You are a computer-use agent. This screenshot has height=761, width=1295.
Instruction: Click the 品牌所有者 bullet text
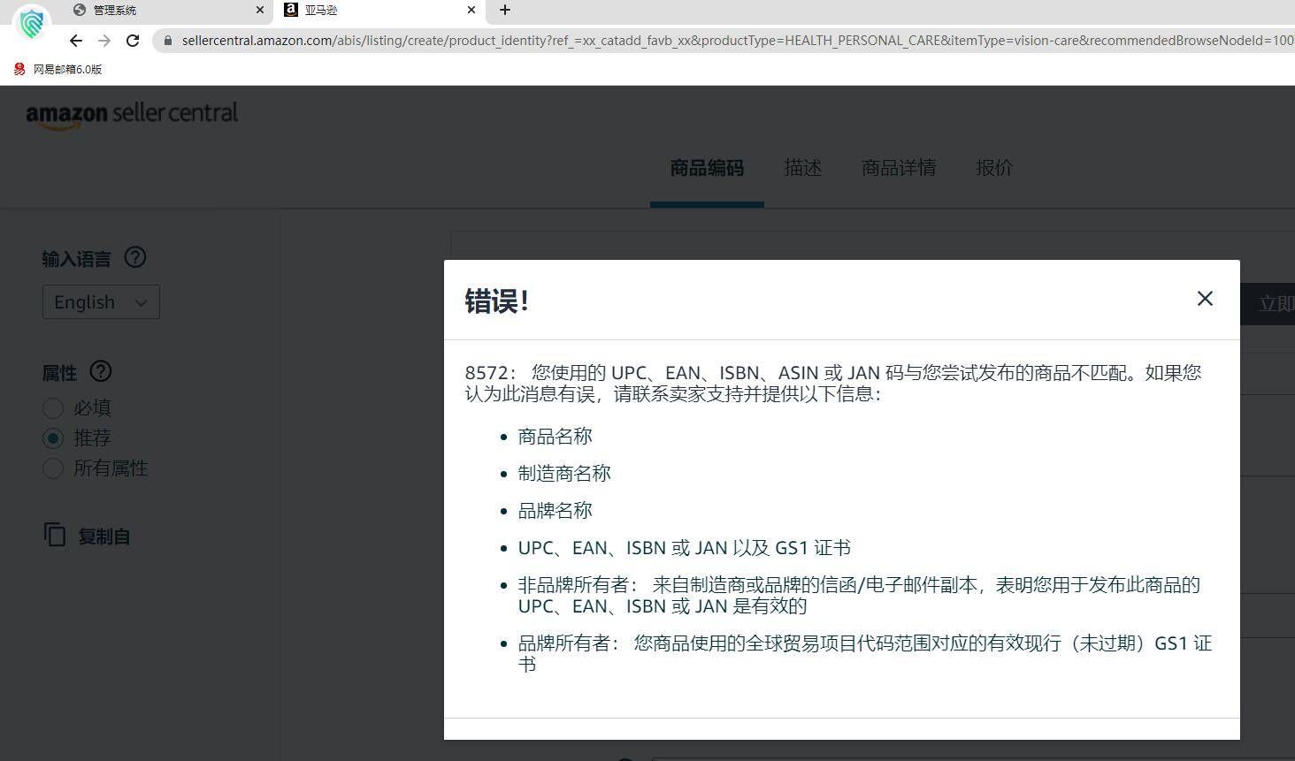[865, 654]
